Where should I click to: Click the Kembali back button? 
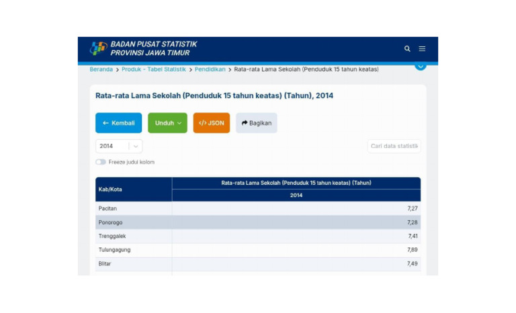click(118, 123)
